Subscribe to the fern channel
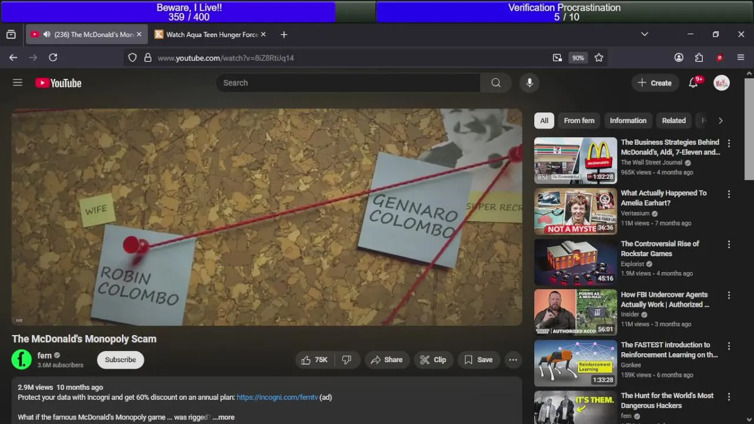The width and height of the screenshot is (754, 424). pos(120,360)
